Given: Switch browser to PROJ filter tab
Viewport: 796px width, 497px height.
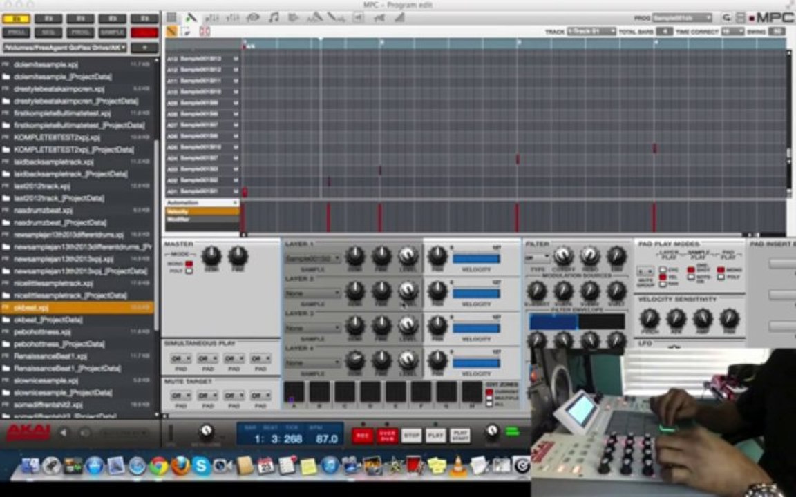Looking at the screenshot, I should coord(17,32).
